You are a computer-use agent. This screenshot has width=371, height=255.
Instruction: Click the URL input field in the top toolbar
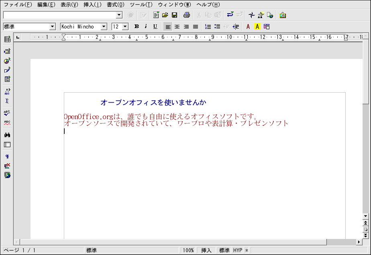click(x=59, y=15)
